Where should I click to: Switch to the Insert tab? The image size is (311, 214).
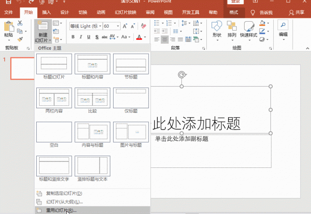(x=46, y=13)
